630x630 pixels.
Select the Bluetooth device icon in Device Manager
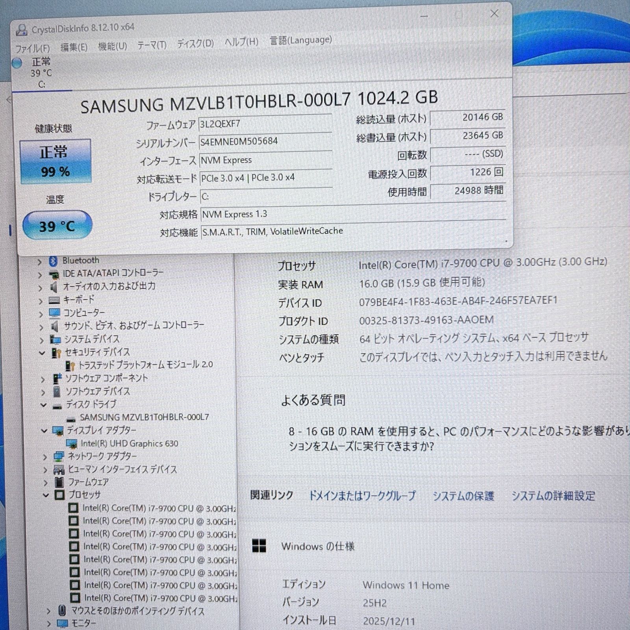click(53, 260)
